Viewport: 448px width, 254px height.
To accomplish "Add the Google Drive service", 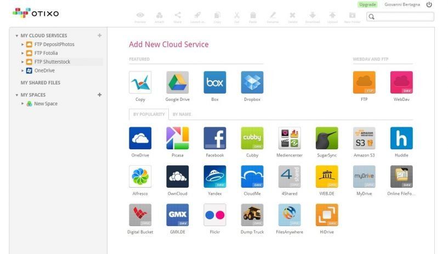I will click(178, 82).
